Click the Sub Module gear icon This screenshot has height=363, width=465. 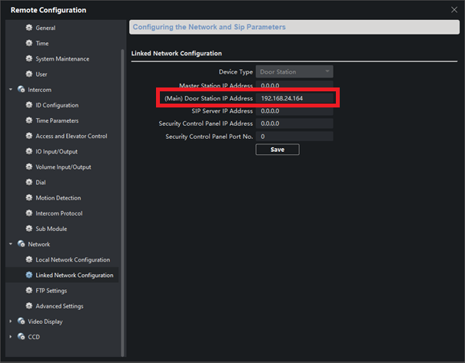[x=29, y=229]
